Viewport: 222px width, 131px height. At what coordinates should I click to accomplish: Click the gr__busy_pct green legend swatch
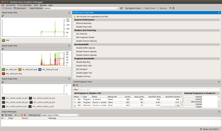click(x=3, y=69)
